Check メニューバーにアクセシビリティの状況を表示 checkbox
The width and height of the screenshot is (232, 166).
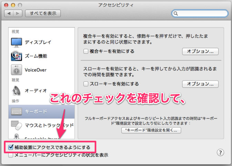(11, 155)
